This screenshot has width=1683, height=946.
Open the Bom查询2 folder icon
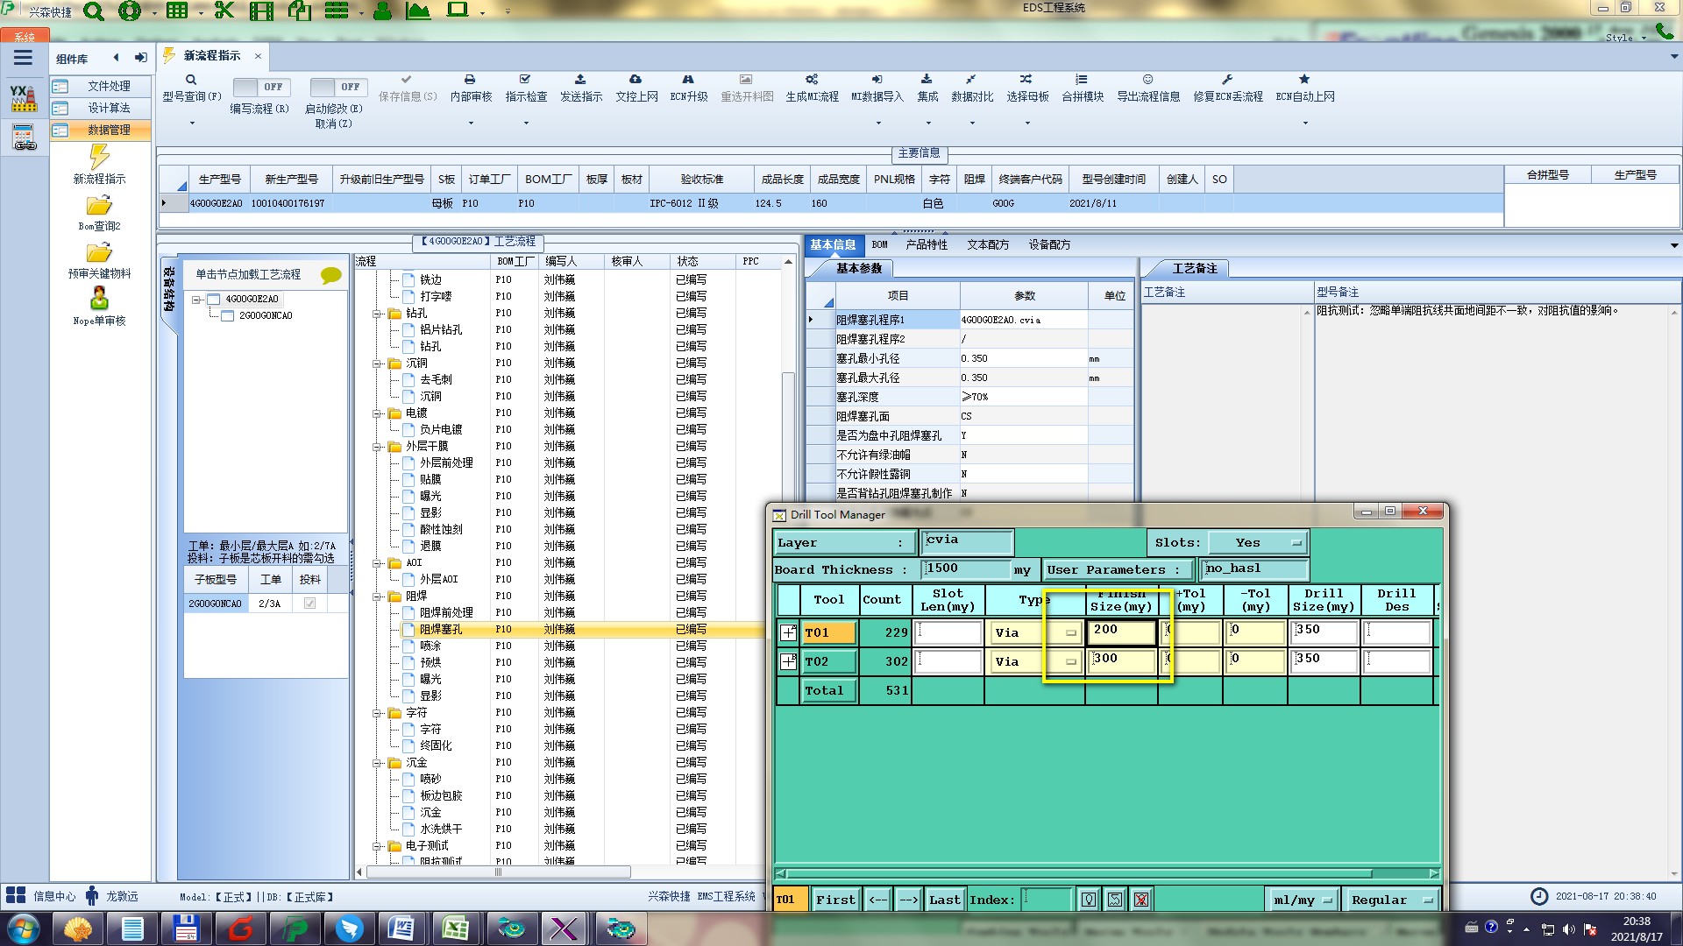click(x=99, y=206)
